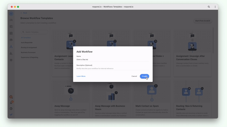The height and width of the screenshot is (127, 227).
Task: Open the Messages chat icon in sidebar
Action: [11, 27]
